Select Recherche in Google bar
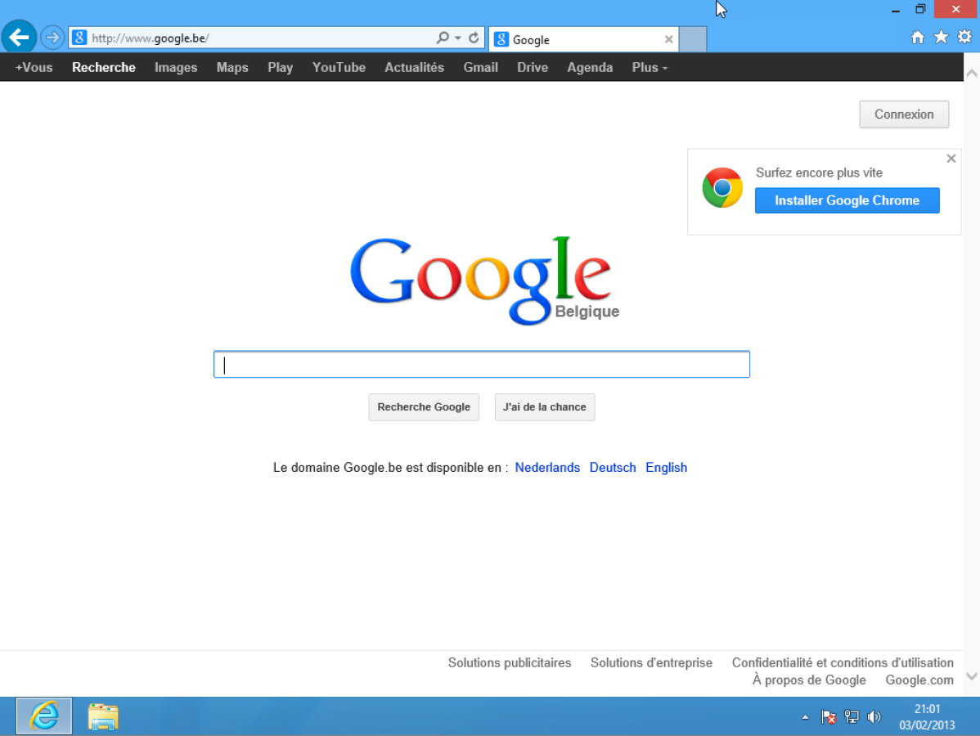 [x=104, y=68]
